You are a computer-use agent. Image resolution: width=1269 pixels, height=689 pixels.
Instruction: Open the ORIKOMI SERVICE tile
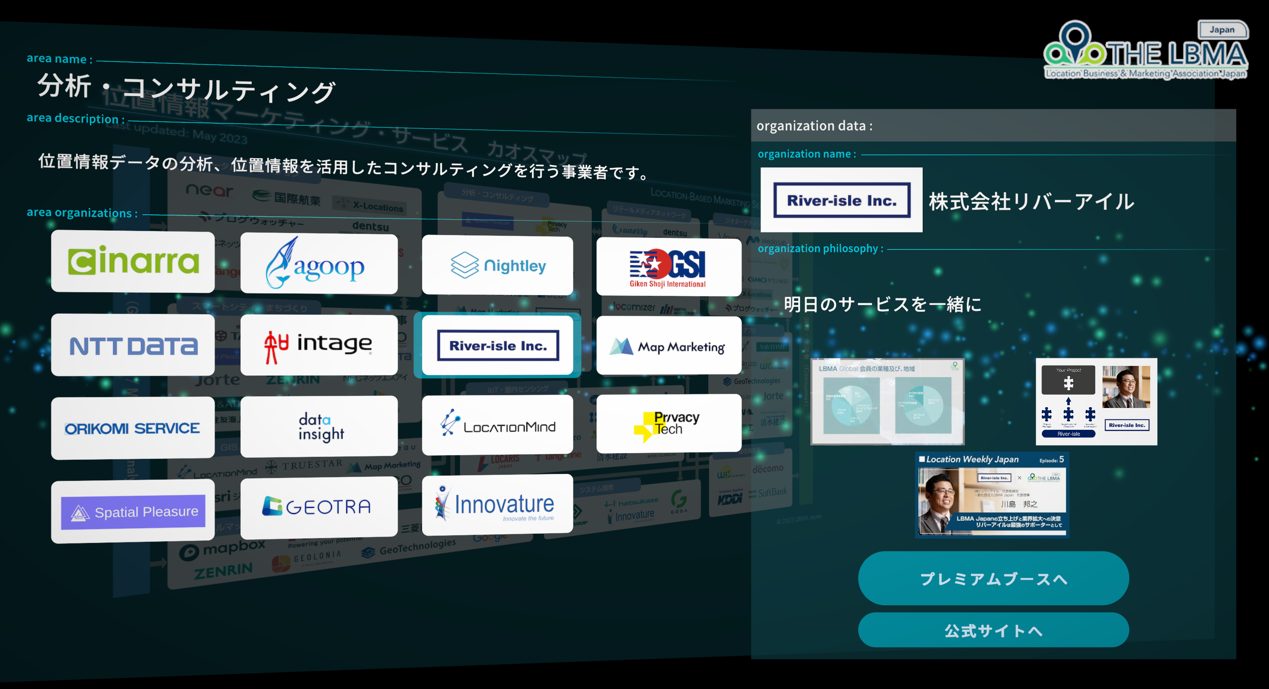point(133,428)
